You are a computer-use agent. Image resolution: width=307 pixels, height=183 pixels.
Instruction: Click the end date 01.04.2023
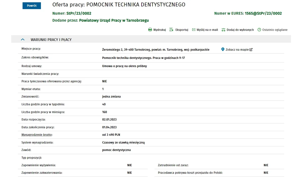pos(109,127)
